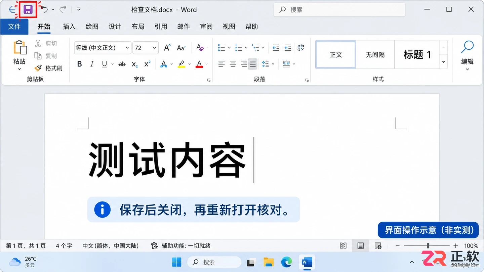Click the word count 4 个字
This screenshot has height=272, width=484.
(x=64, y=246)
